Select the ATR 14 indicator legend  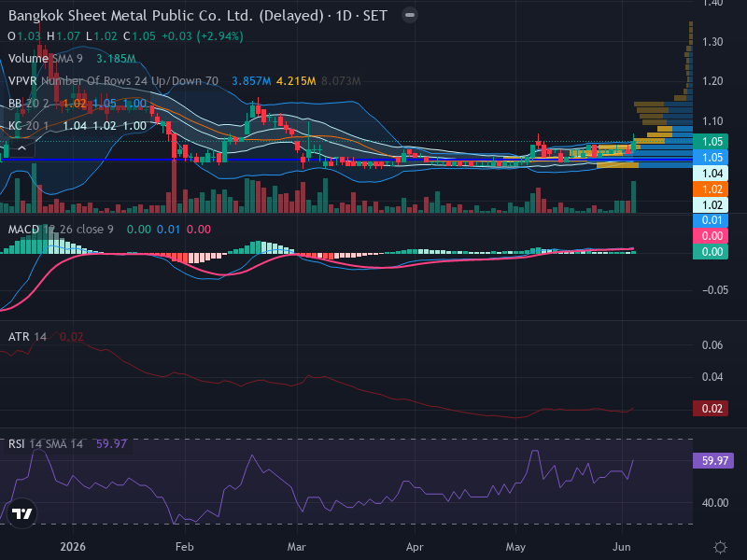[x=27, y=337]
